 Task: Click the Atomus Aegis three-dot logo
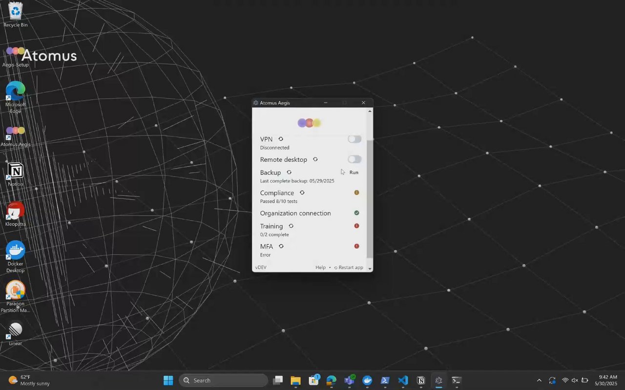coord(310,123)
